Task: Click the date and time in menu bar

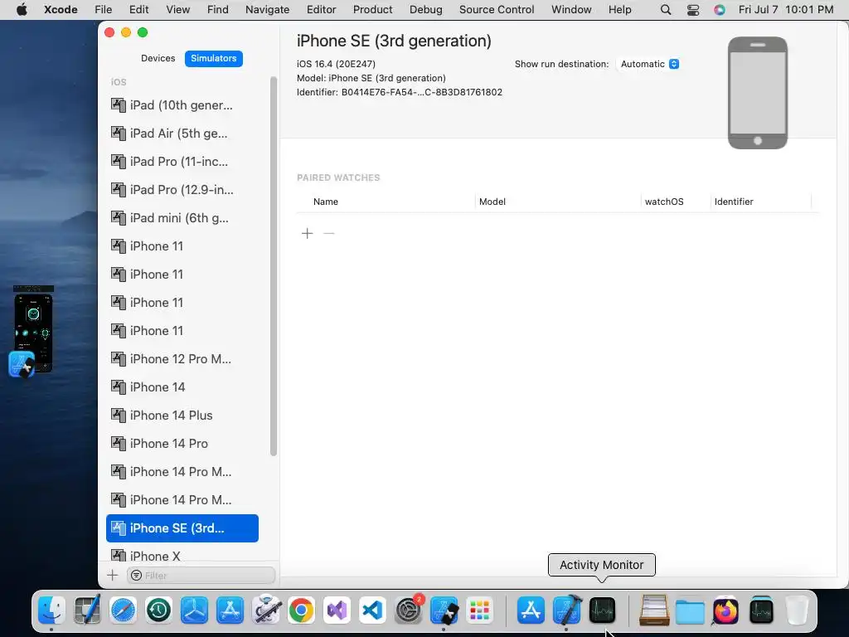Action: coord(786,10)
